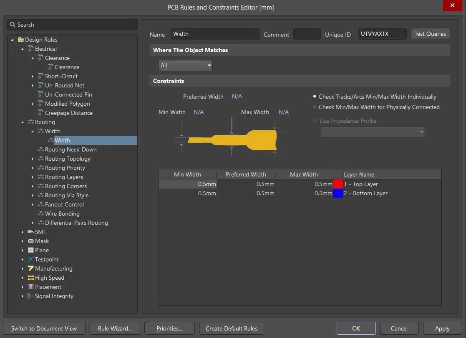Image resolution: width=466 pixels, height=338 pixels.
Task: Click the Search field in the rules tree
Action: pyautogui.click(x=72, y=25)
